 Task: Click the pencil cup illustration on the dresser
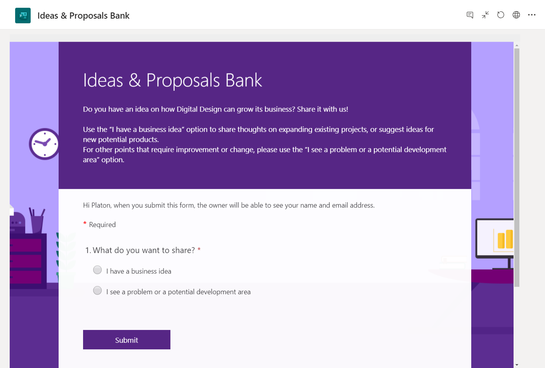pyautogui.click(x=37, y=221)
